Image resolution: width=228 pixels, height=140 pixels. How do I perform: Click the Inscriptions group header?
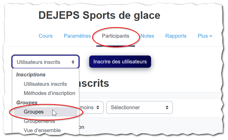[x=31, y=75]
